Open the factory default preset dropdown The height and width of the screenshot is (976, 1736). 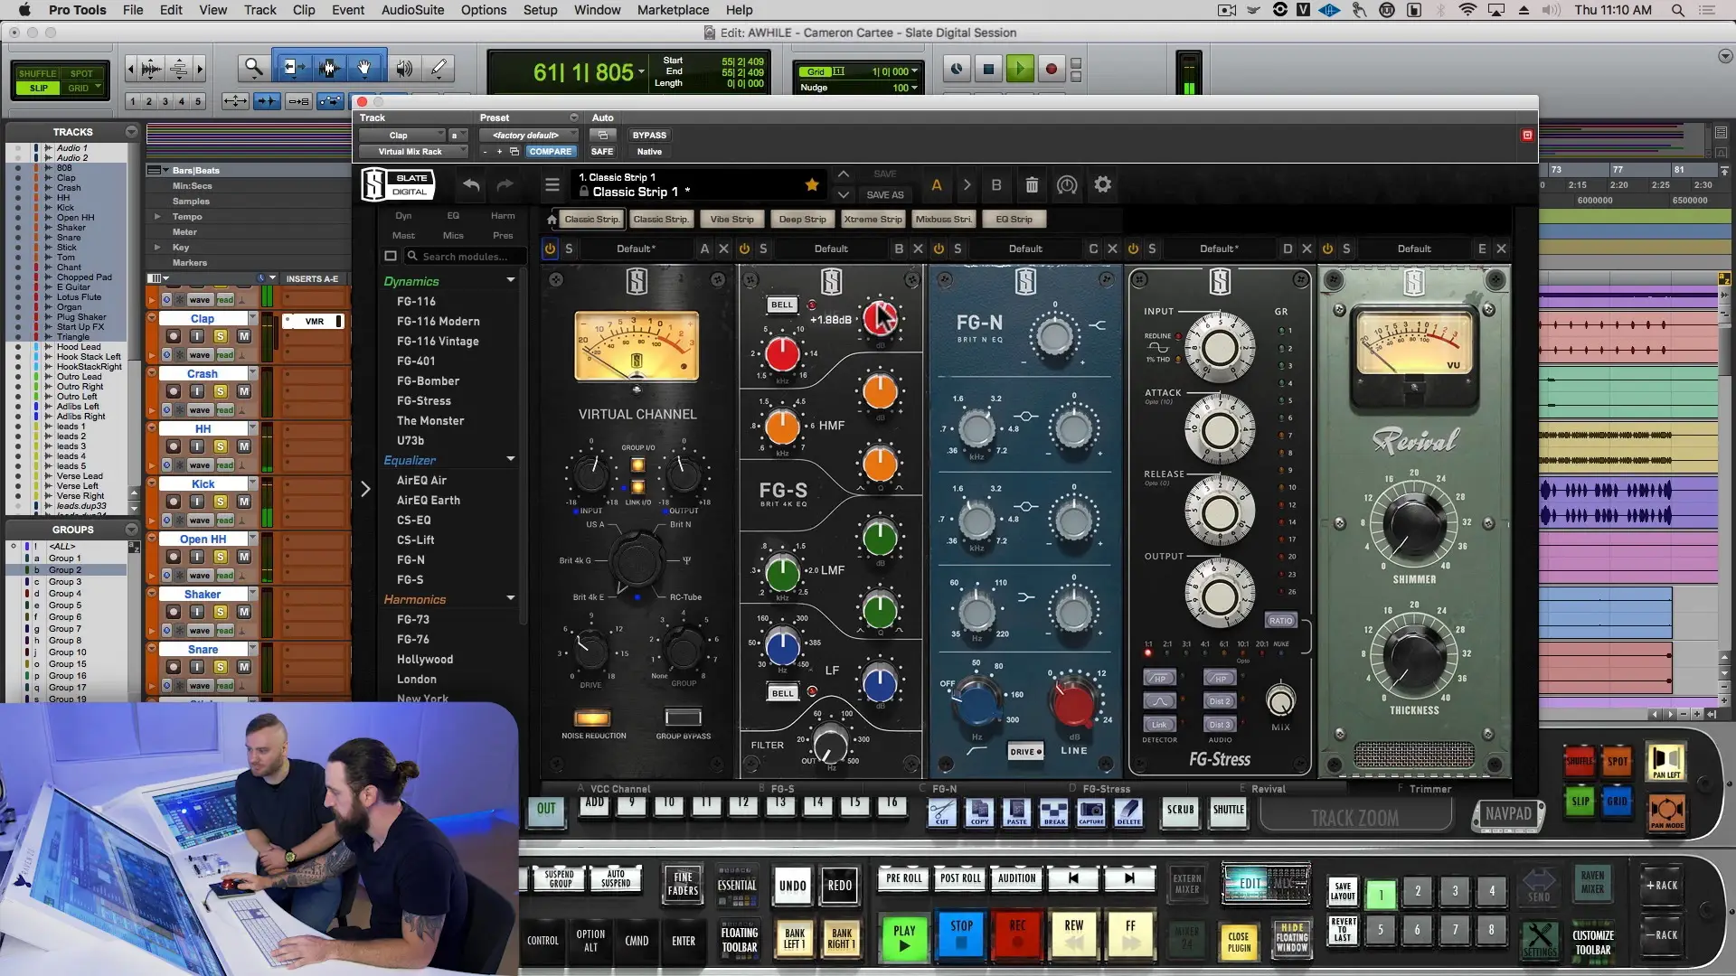pos(530,136)
